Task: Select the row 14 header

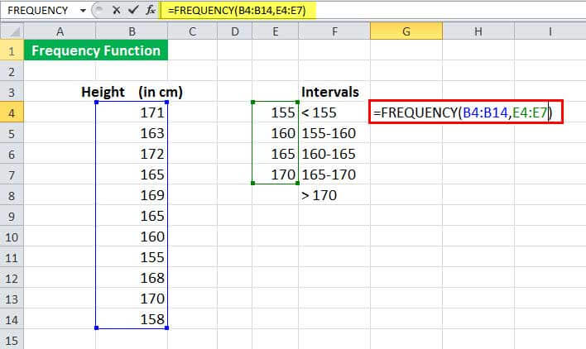Action: 12,319
